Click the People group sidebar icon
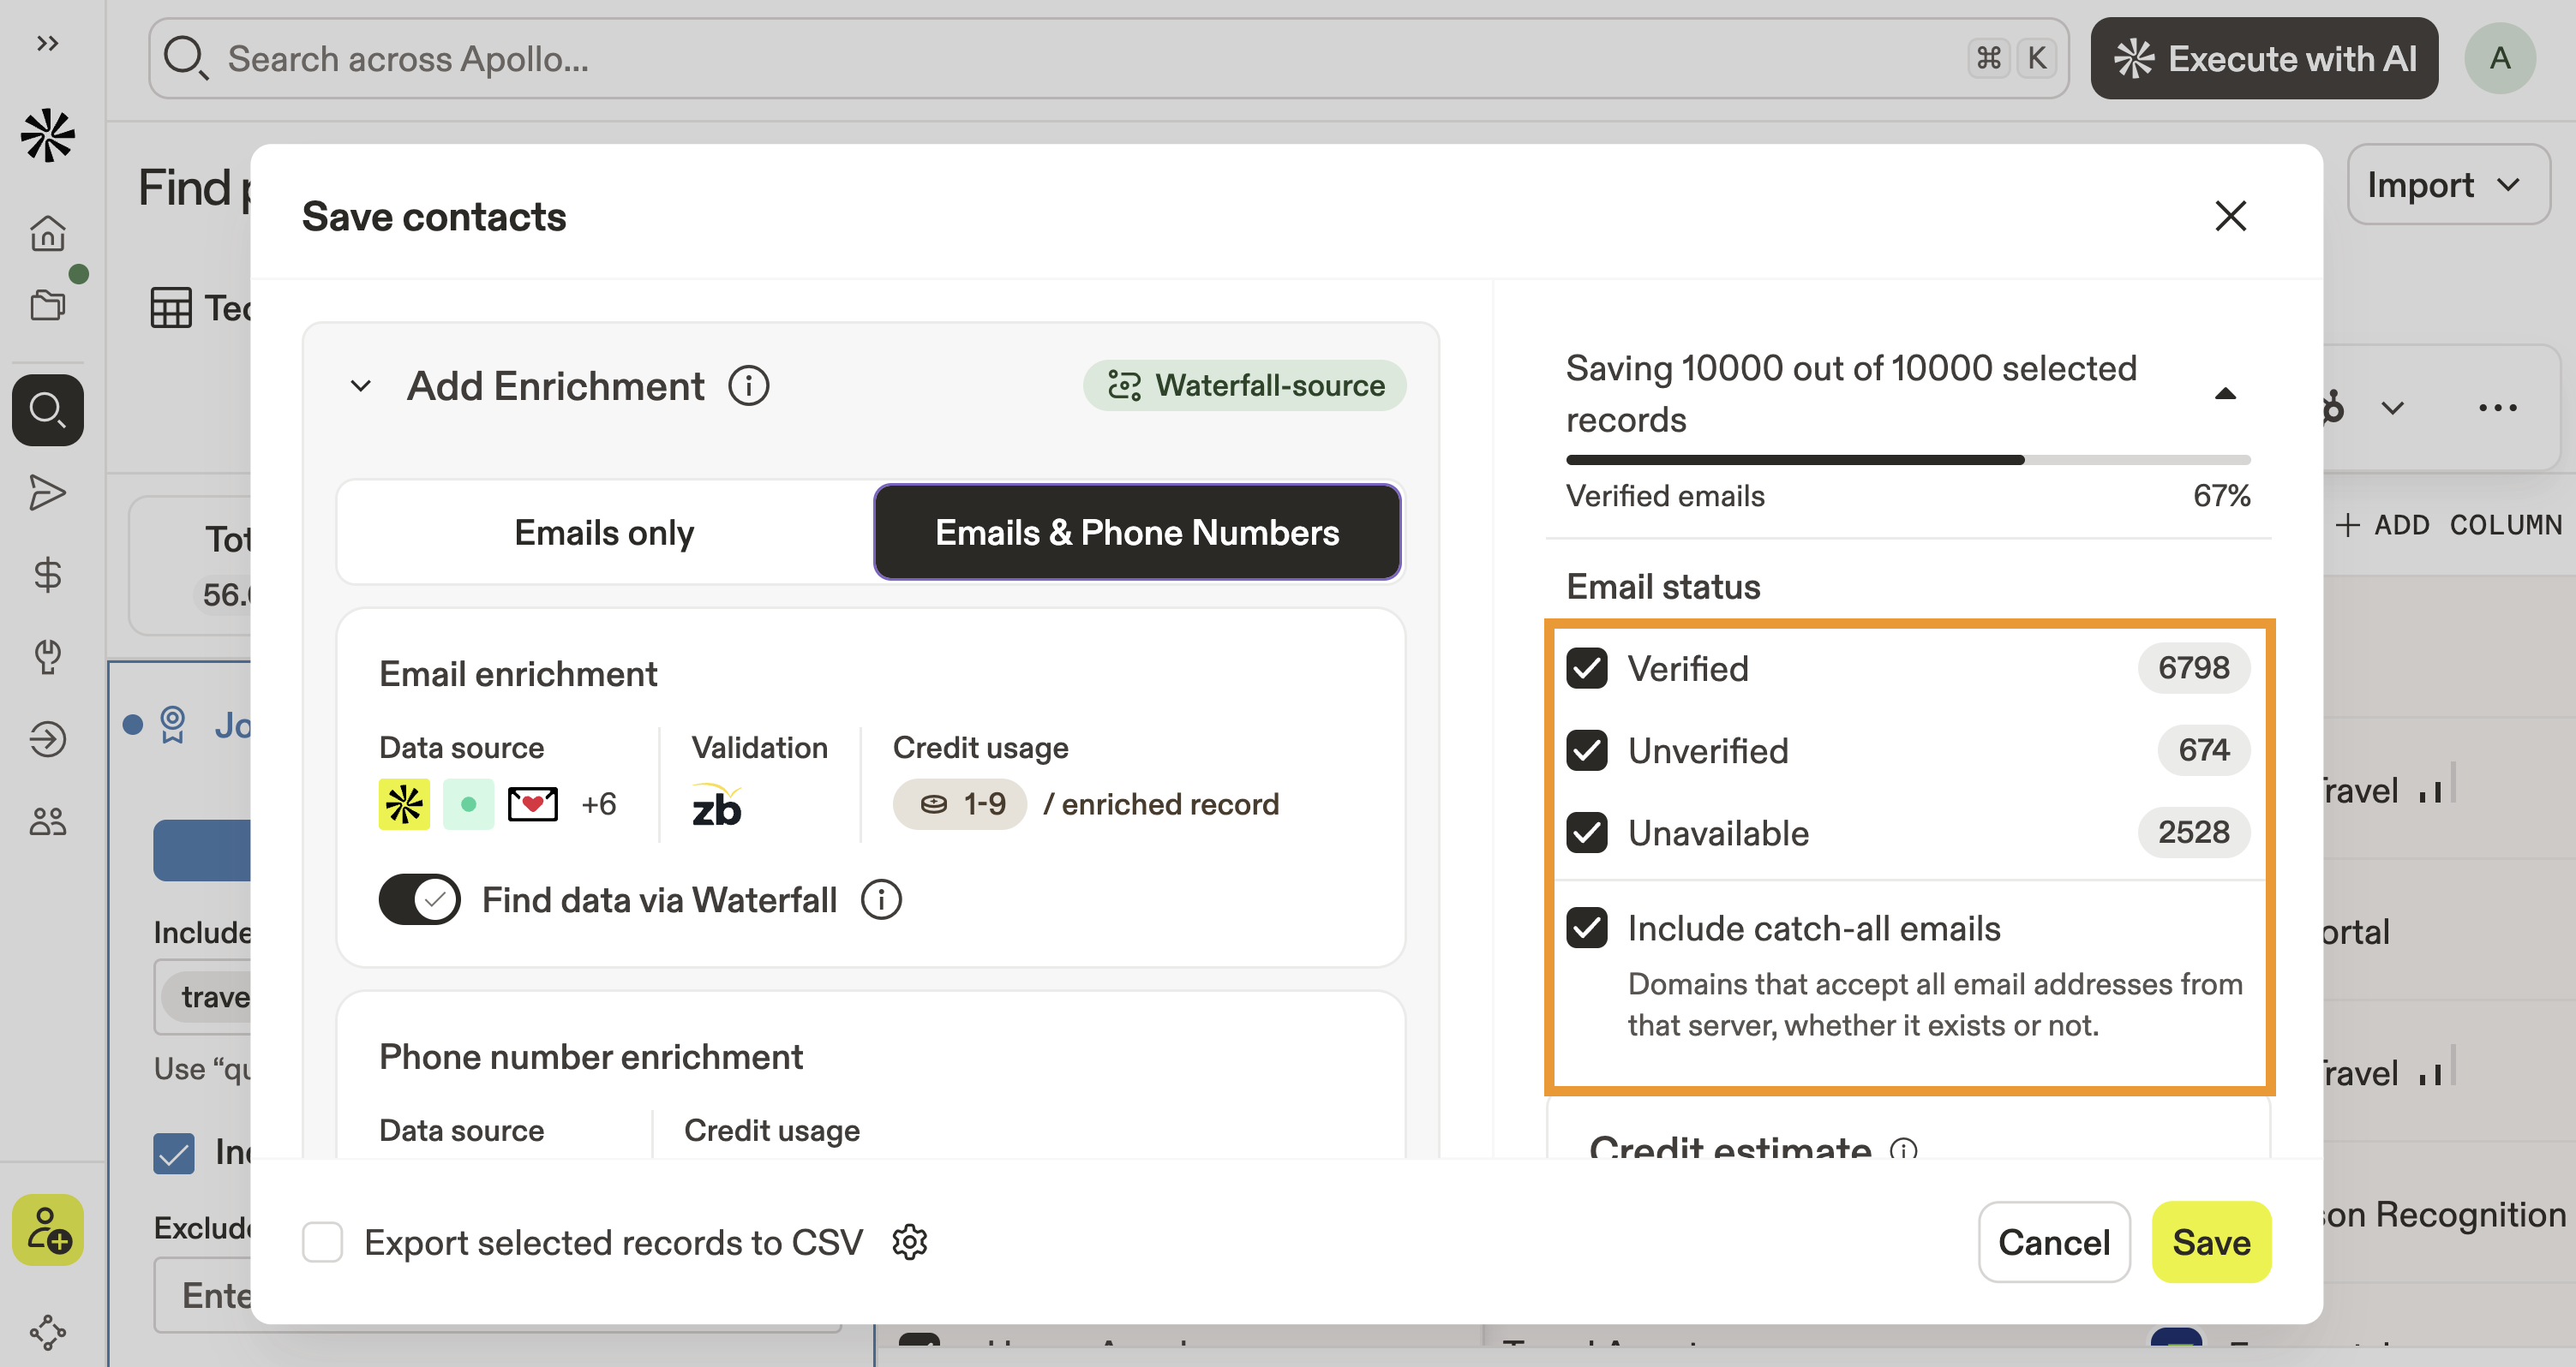This screenshot has width=2576, height=1367. point(47,821)
